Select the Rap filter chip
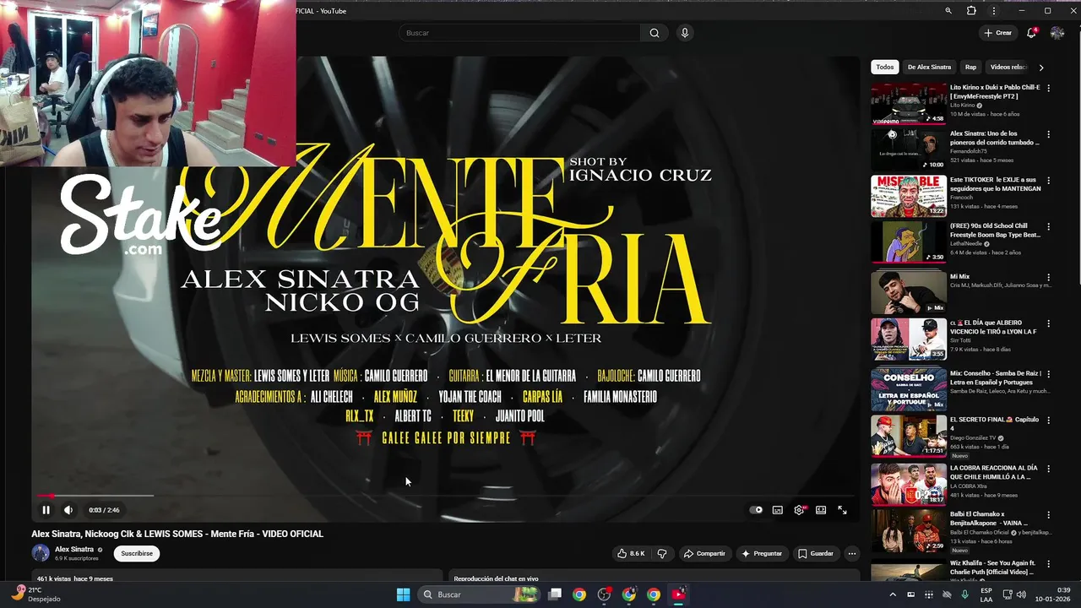 [x=970, y=67]
